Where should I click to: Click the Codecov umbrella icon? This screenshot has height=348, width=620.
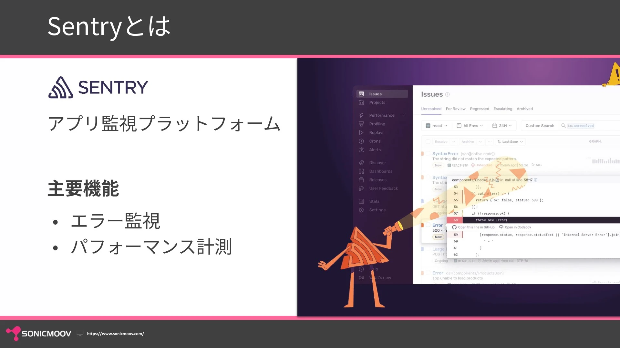(x=501, y=227)
